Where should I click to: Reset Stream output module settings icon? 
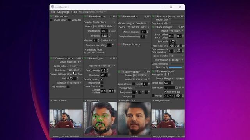[155, 72]
